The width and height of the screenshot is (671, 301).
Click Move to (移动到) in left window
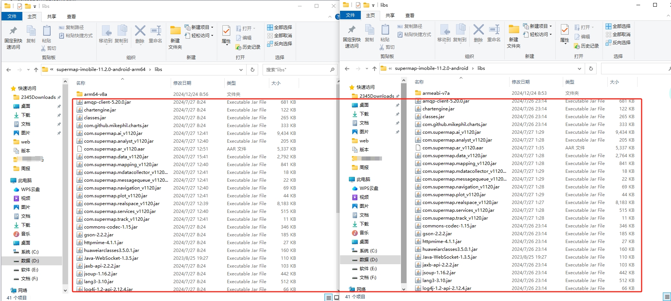(x=106, y=34)
